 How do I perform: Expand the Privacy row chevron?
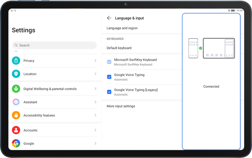[x=95, y=61]
